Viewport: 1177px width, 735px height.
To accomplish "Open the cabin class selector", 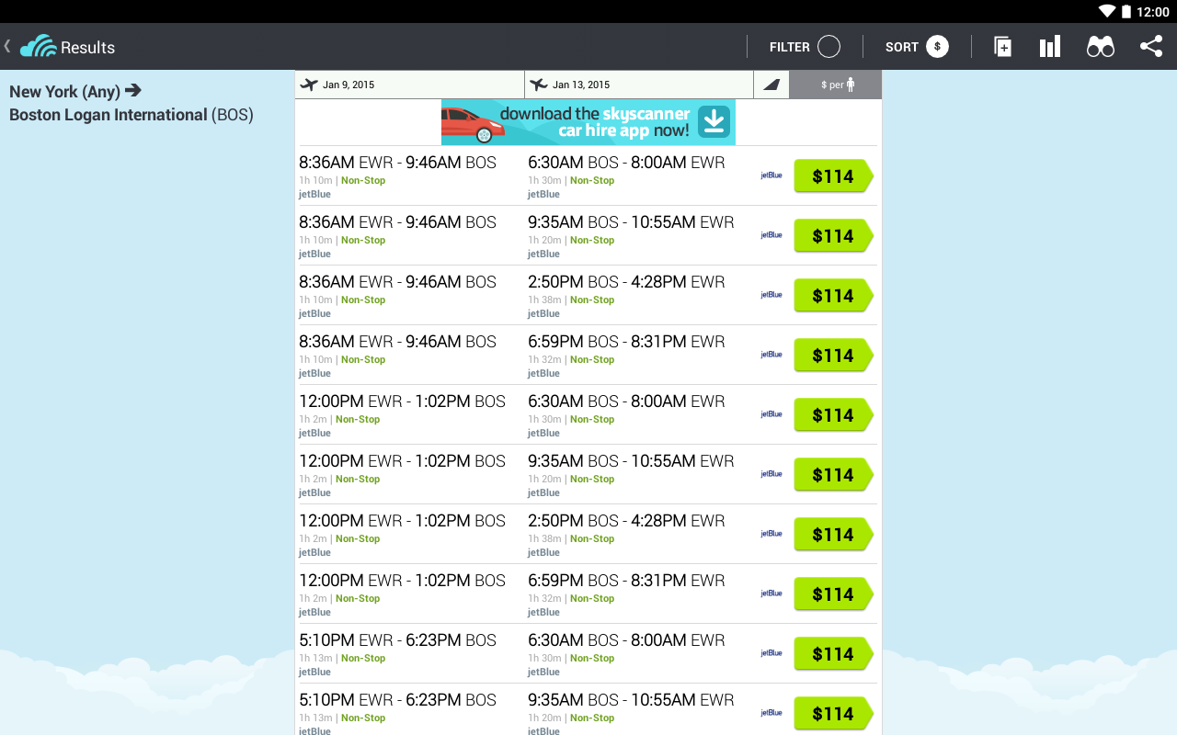I will pos(771,85).
